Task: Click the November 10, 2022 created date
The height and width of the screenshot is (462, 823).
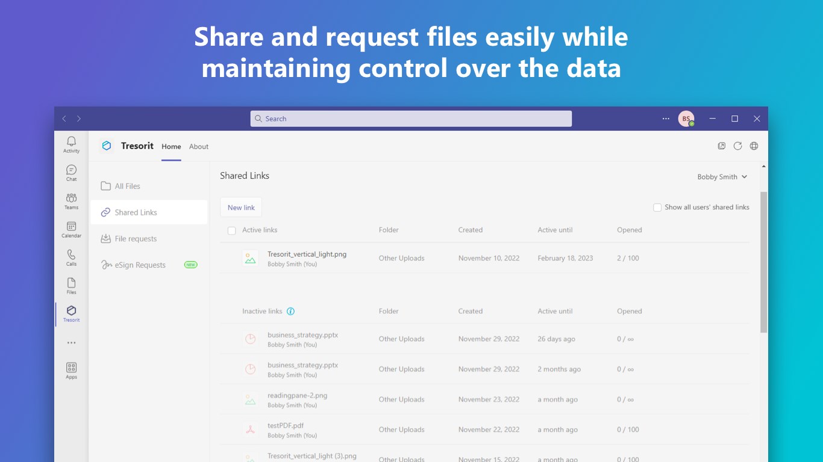Action: (x=489, y=258)
